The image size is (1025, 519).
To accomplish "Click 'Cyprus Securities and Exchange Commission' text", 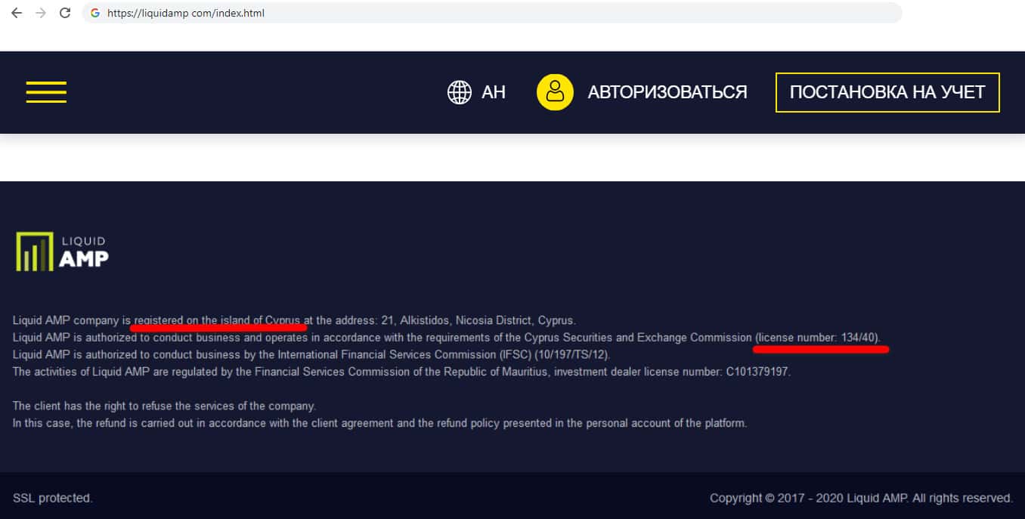I will pyautogui.click(x=638, y=338).
